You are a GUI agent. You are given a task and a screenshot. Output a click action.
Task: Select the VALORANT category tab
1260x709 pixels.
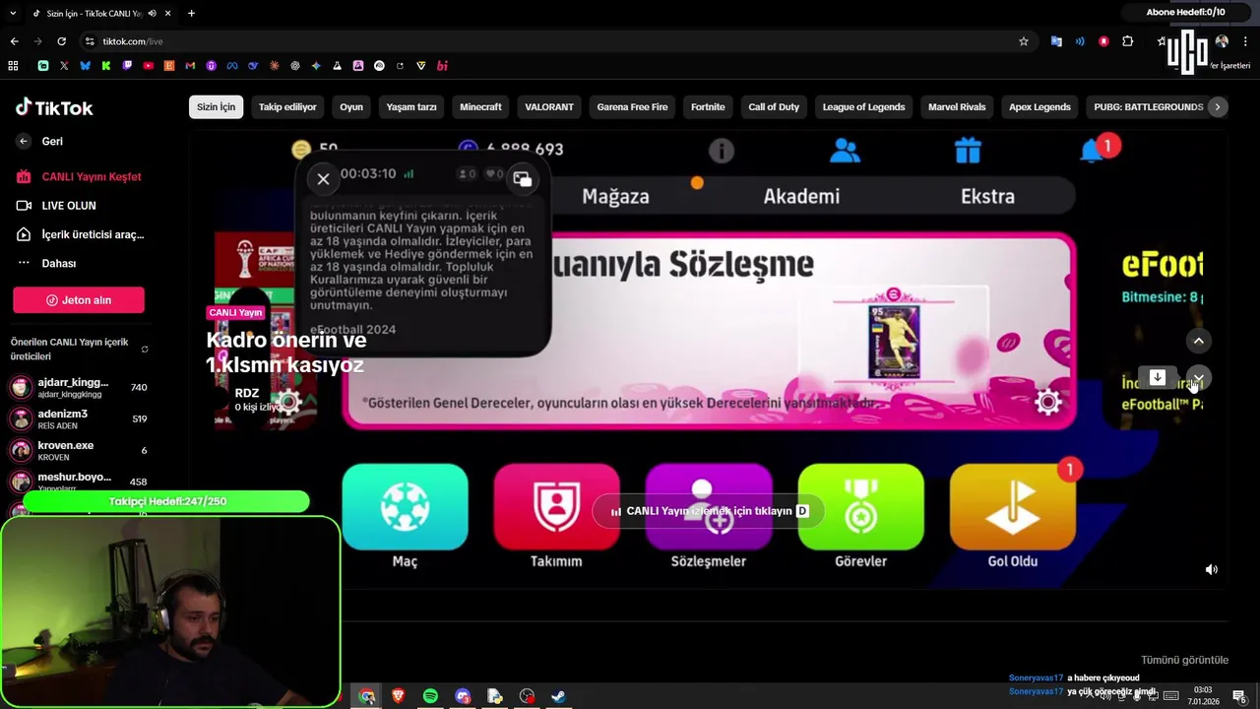click(549, 106)
